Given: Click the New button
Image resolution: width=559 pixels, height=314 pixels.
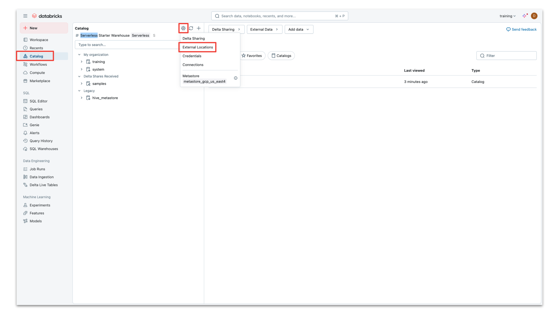Looking at the screenshot, I should [x=44, y=28].
